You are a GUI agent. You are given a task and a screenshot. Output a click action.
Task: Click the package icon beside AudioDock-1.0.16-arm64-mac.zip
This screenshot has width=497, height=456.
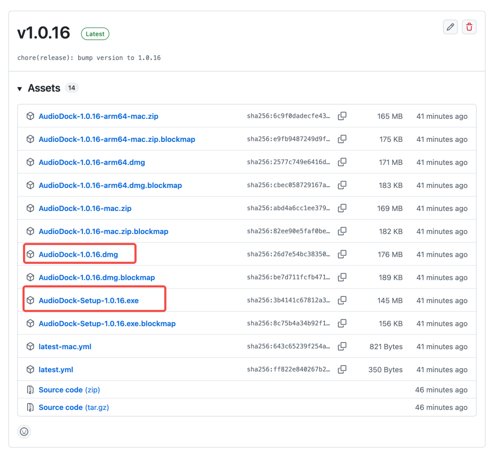[x=30, y=116]
